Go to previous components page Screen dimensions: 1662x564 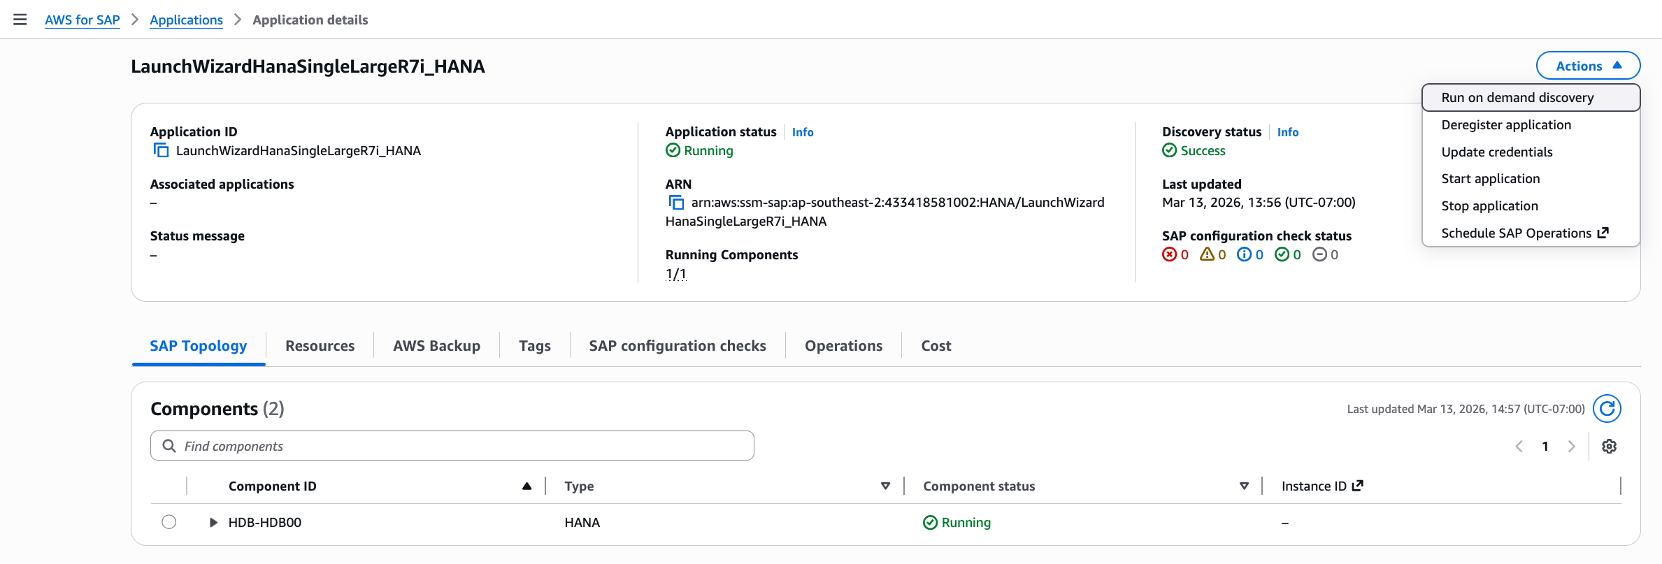(1519, 447)
